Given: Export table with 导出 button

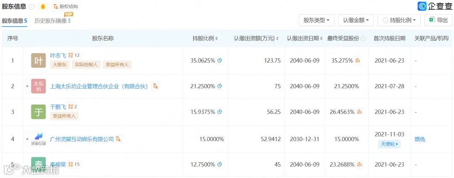Looking at the screenshot, I should (438, 20).
